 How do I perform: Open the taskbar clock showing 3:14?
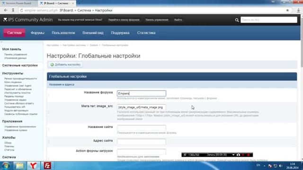coord(293,166)
